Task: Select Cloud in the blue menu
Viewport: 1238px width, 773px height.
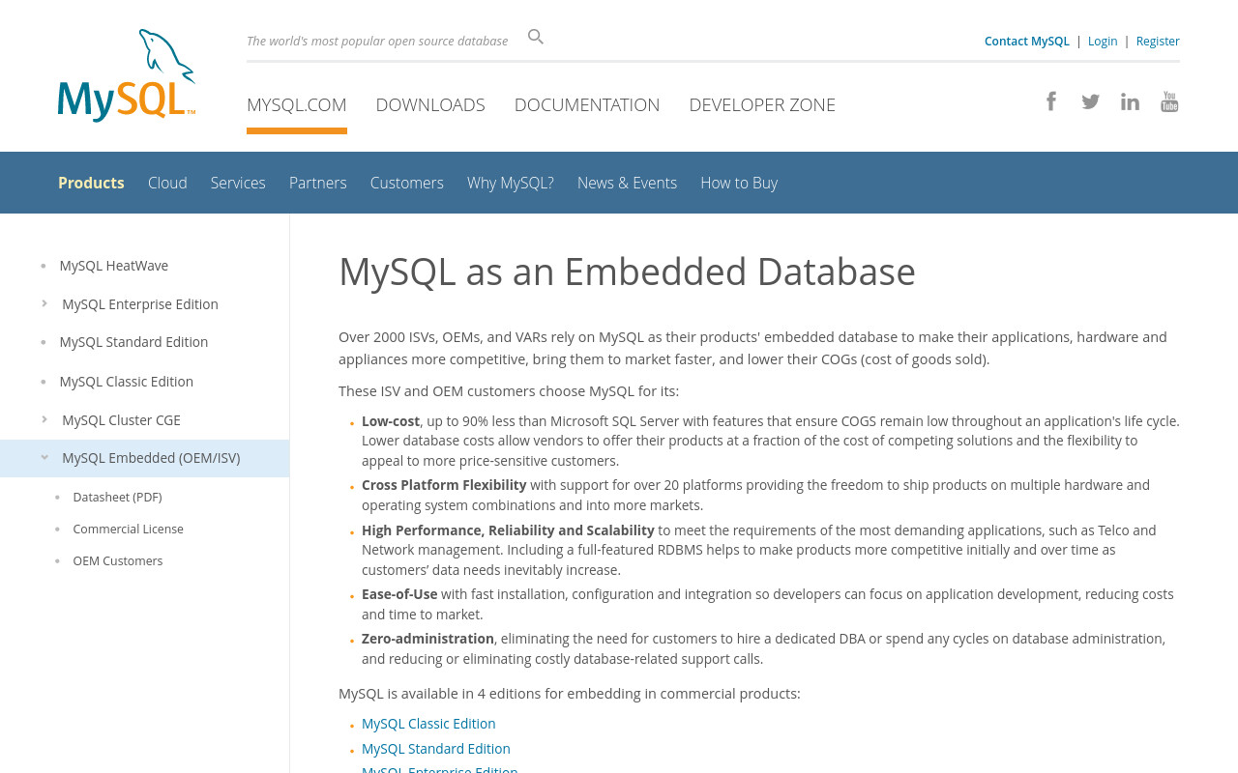Action: 167,183
